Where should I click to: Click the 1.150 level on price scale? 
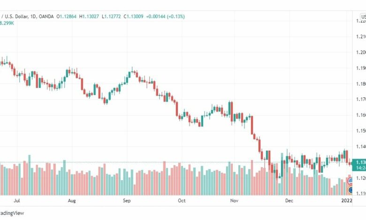[x=361, y=131]
